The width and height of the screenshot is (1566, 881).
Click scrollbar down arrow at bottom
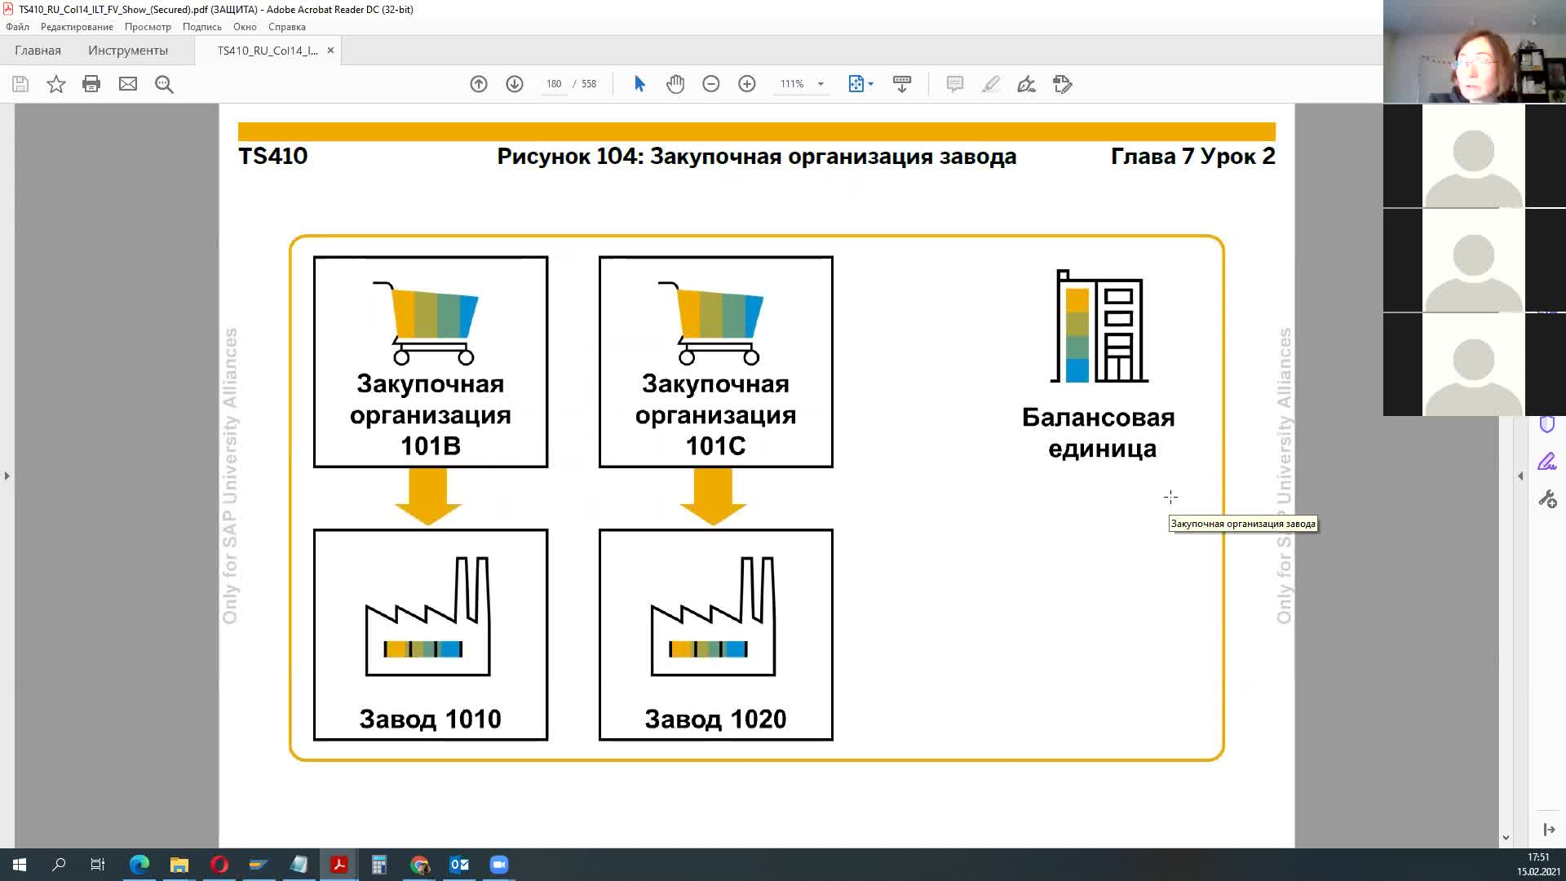point(1506,838)
